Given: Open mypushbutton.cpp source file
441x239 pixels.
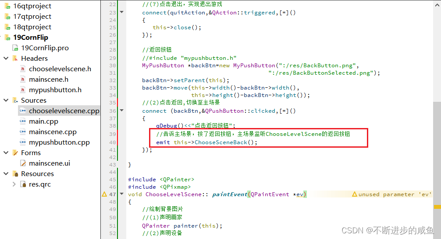Looking at the screenshot, I should pyautogui.click(x=59, y=142).
